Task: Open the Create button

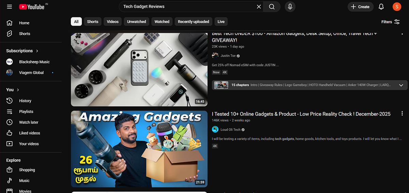Action: [x=360, y=7]
